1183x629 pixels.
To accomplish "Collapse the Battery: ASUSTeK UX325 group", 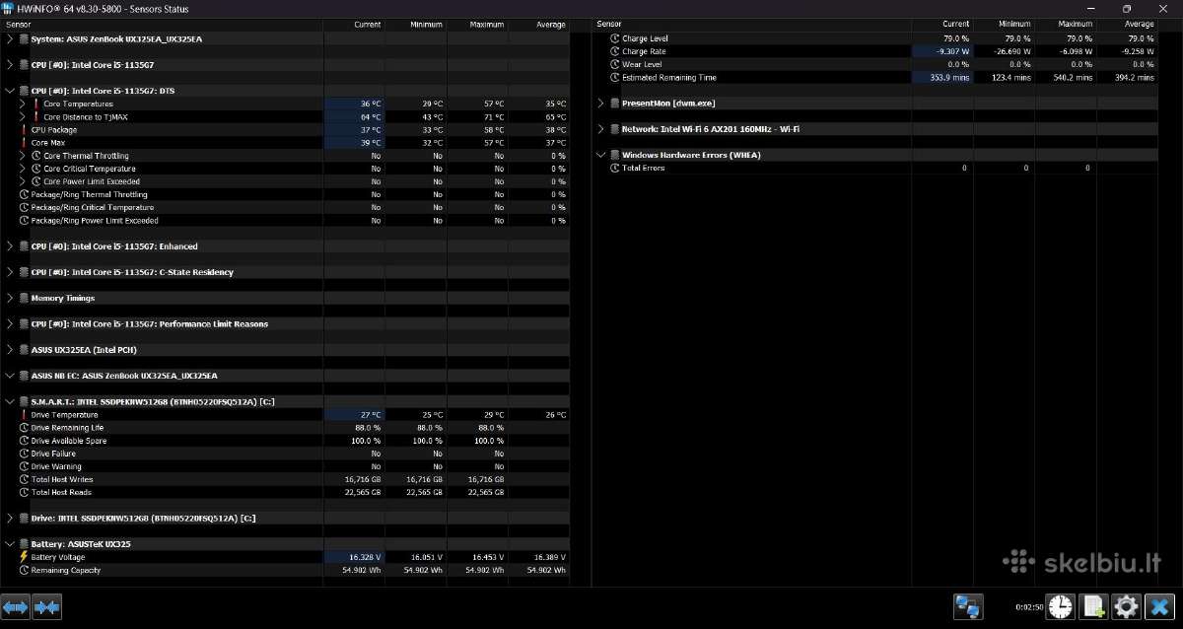I will [10, 544].
